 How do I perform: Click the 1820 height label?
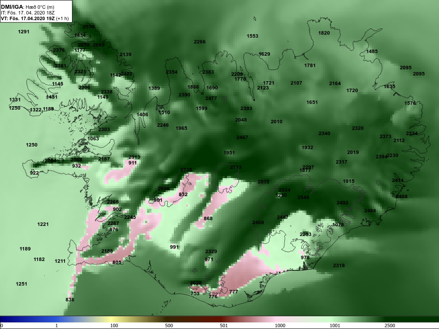[324, 33]
